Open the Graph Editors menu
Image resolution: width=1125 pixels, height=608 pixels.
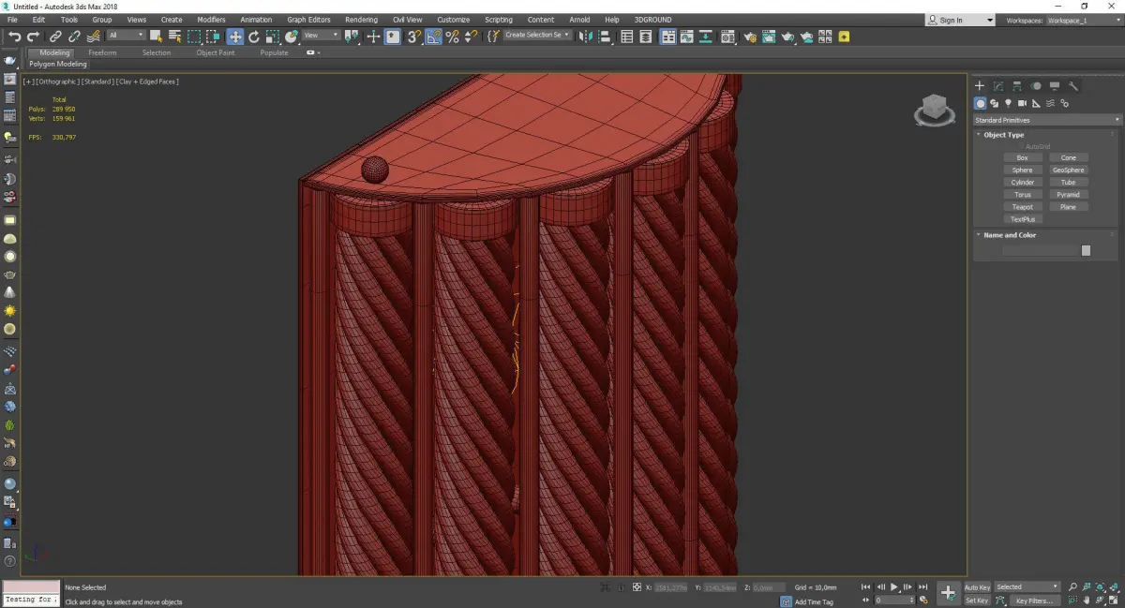tap(308, 20)
